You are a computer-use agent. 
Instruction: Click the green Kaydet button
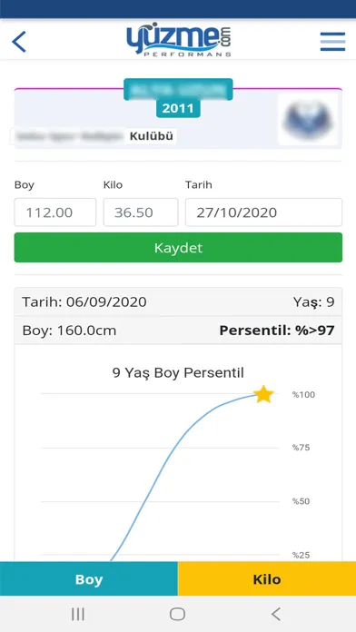click(x=178, y=248)
